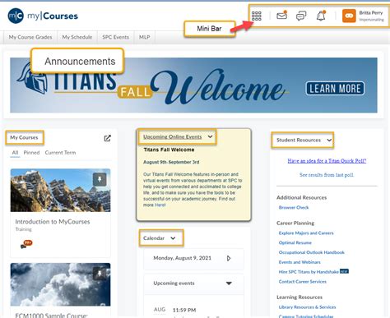Open Occupational Outlook Handbook link

312,252
